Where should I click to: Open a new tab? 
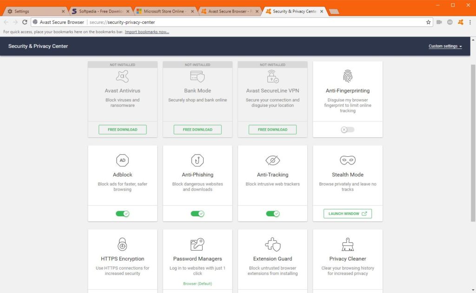click(x=334, y=12)
